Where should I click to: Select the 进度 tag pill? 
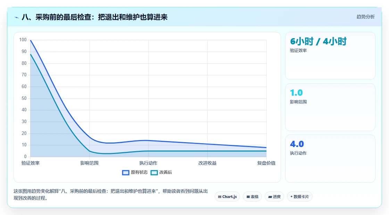(x=274, y=197)
